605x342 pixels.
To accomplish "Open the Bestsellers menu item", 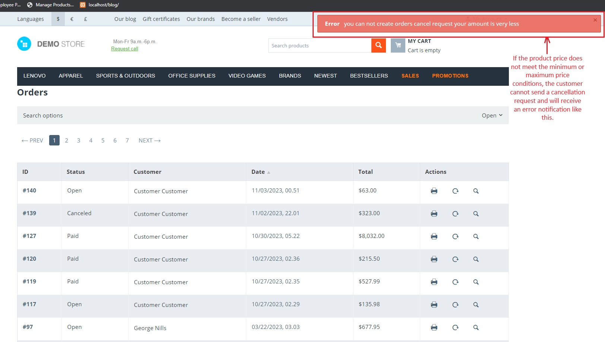I will [x=369, y=76].
